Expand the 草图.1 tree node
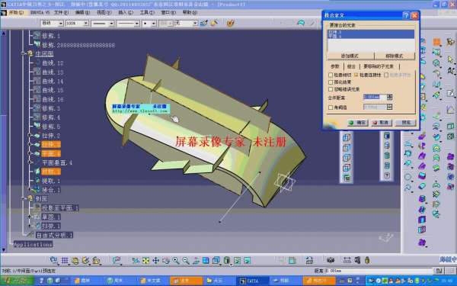This screenshot has width=457, height=286. click(x=29, y=217)
